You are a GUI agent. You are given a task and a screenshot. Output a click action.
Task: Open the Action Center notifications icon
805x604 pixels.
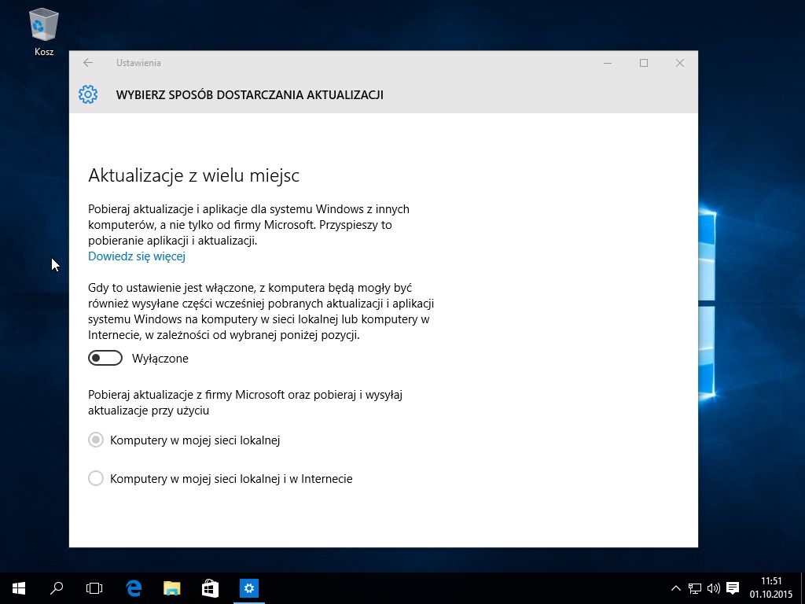click(x=733, y=588)
